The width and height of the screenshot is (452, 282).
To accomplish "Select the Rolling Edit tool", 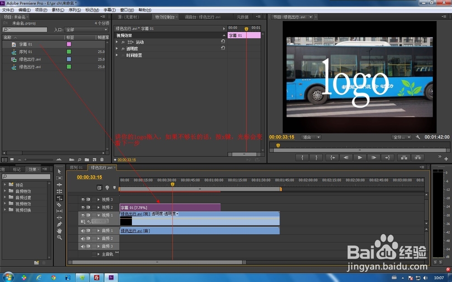I will tap(59, 191).
